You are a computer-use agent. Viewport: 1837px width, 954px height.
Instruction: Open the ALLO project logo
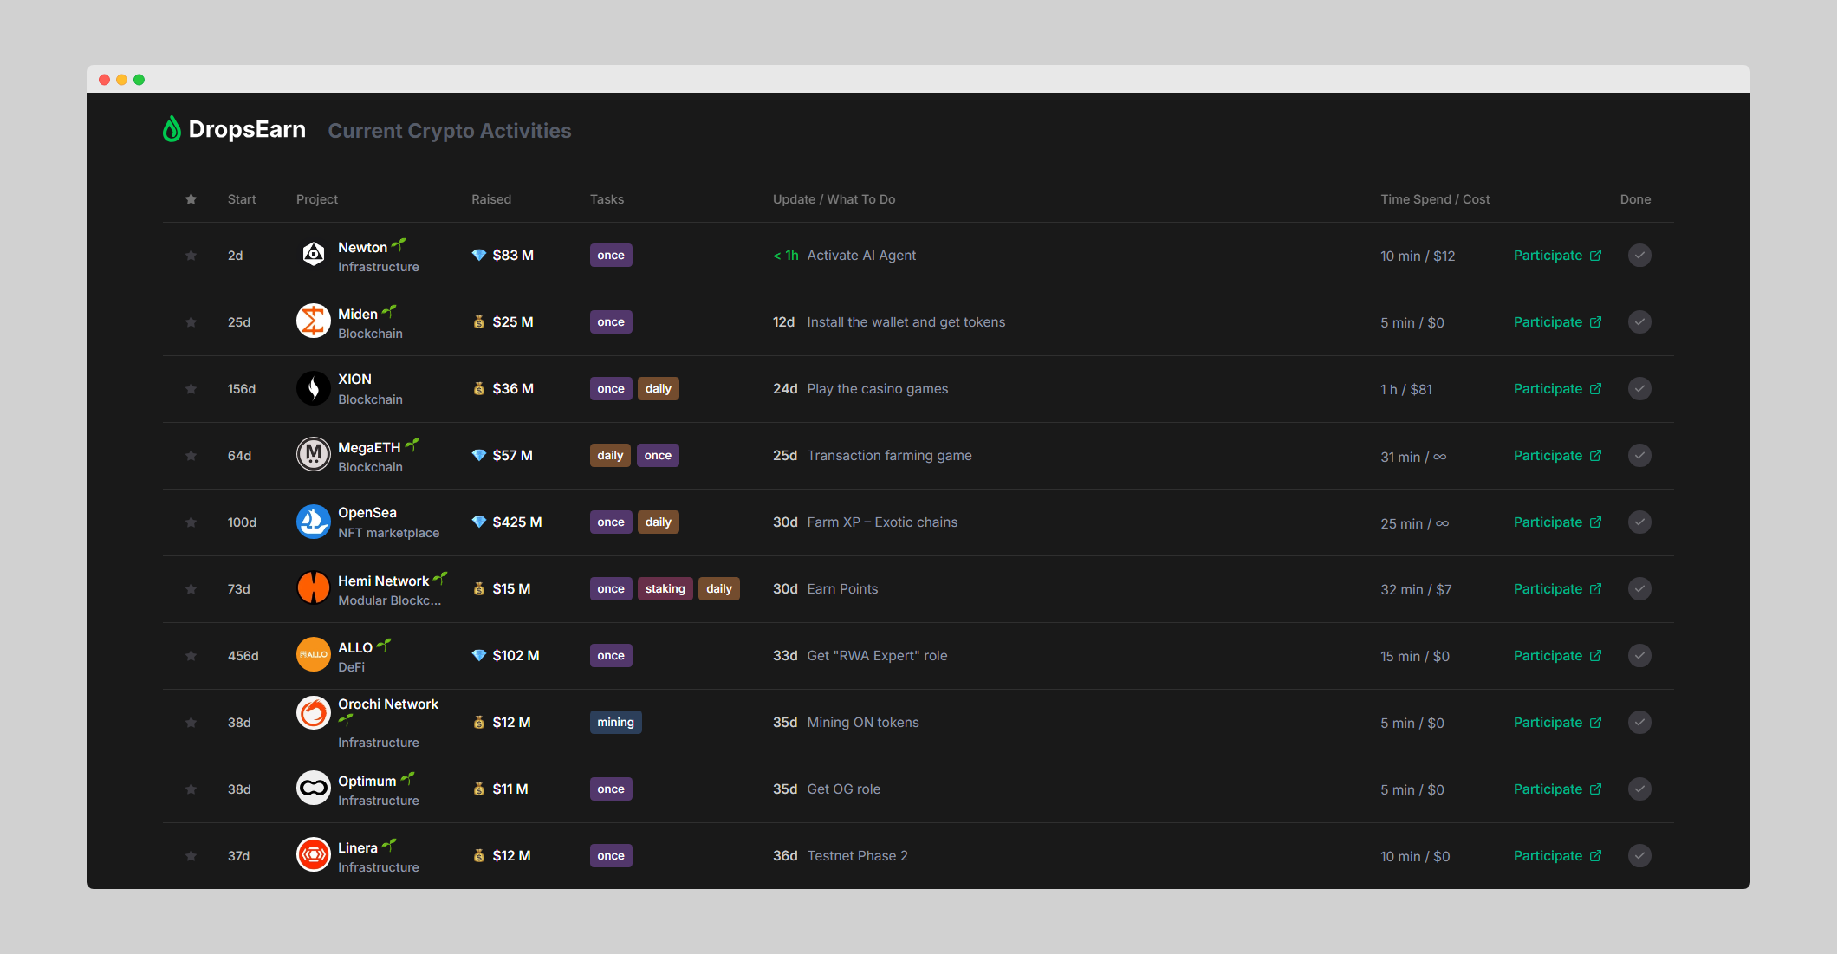click(x=314, y=655)
